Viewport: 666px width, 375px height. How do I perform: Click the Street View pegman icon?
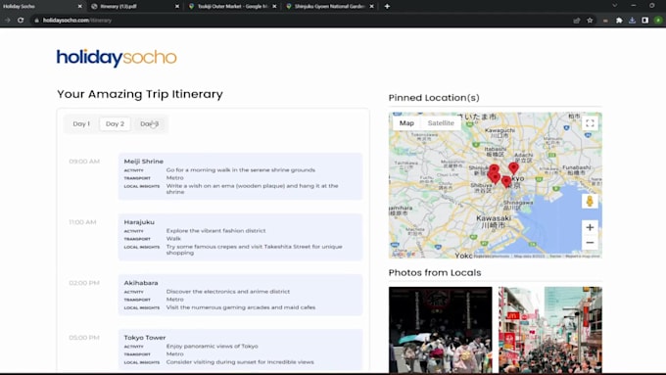[x=590, y=201]
